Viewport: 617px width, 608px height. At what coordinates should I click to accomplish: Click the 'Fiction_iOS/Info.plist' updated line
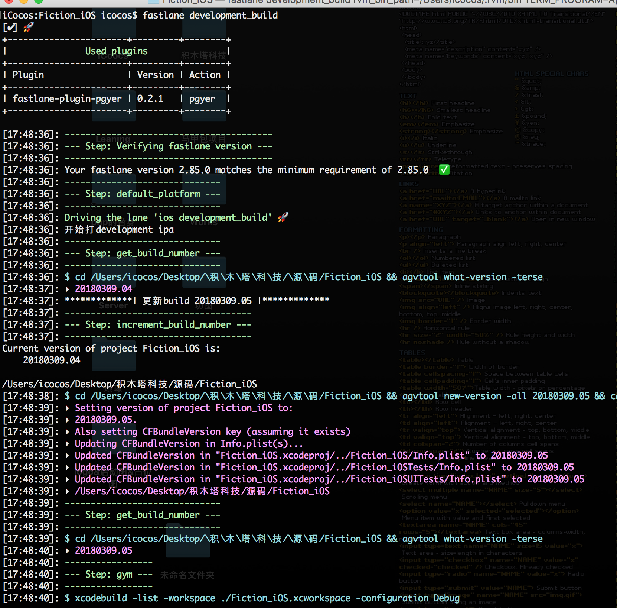(311, 456)
